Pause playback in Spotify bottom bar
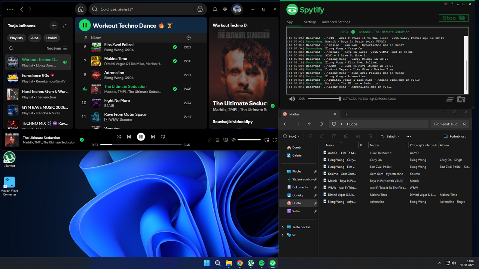This screenshot has width=479, height=269. pyautogui.click(x=141, y=137)
